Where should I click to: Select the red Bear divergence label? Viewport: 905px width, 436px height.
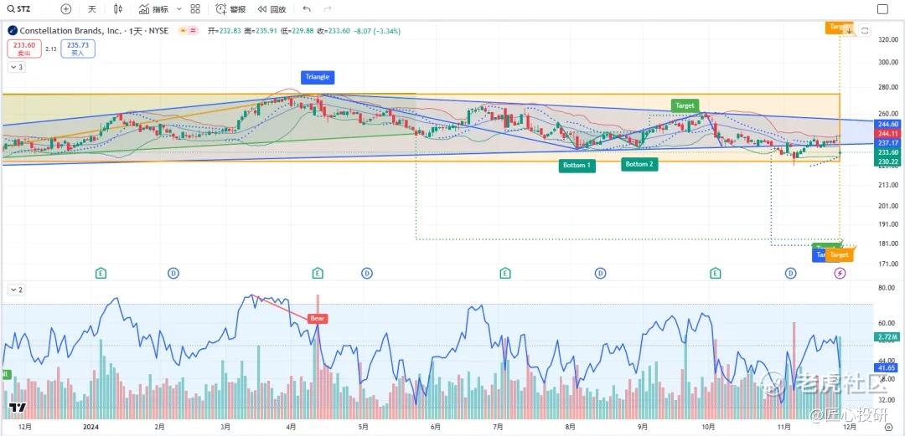[x=318, y=318]
